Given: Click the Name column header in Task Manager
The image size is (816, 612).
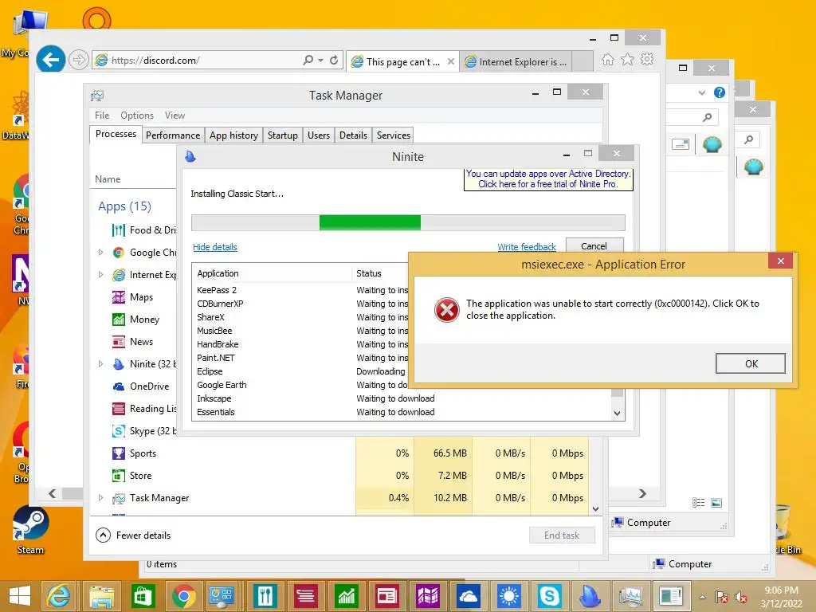Looking at the screenshot, I should tap(108, 179).
